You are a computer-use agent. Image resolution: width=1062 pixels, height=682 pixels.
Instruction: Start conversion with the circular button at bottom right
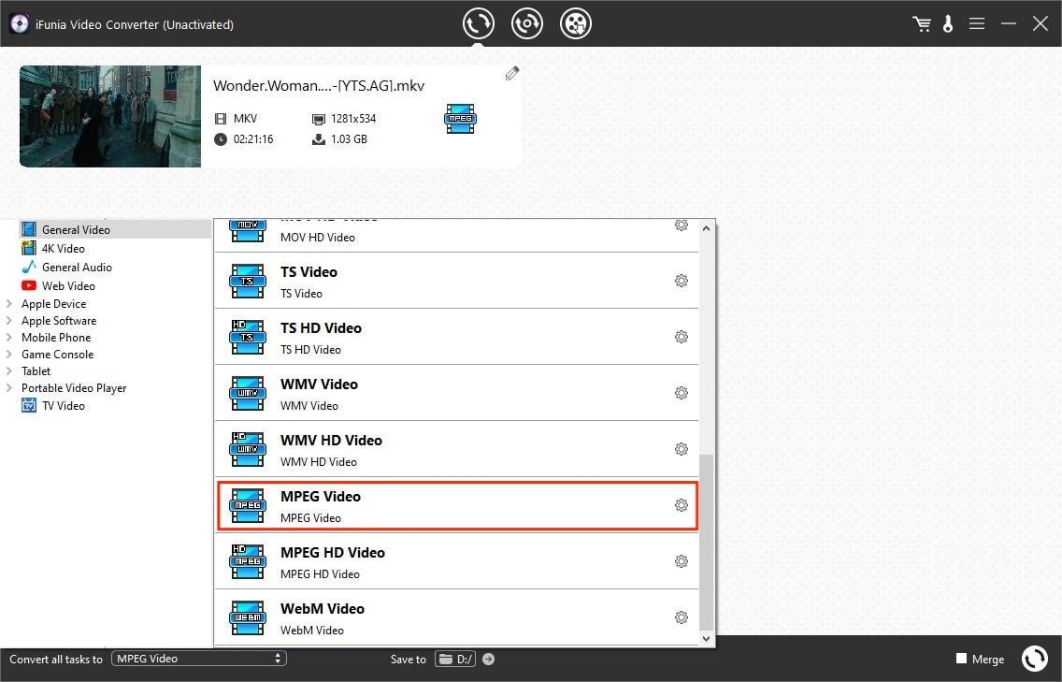point(1034,659)
